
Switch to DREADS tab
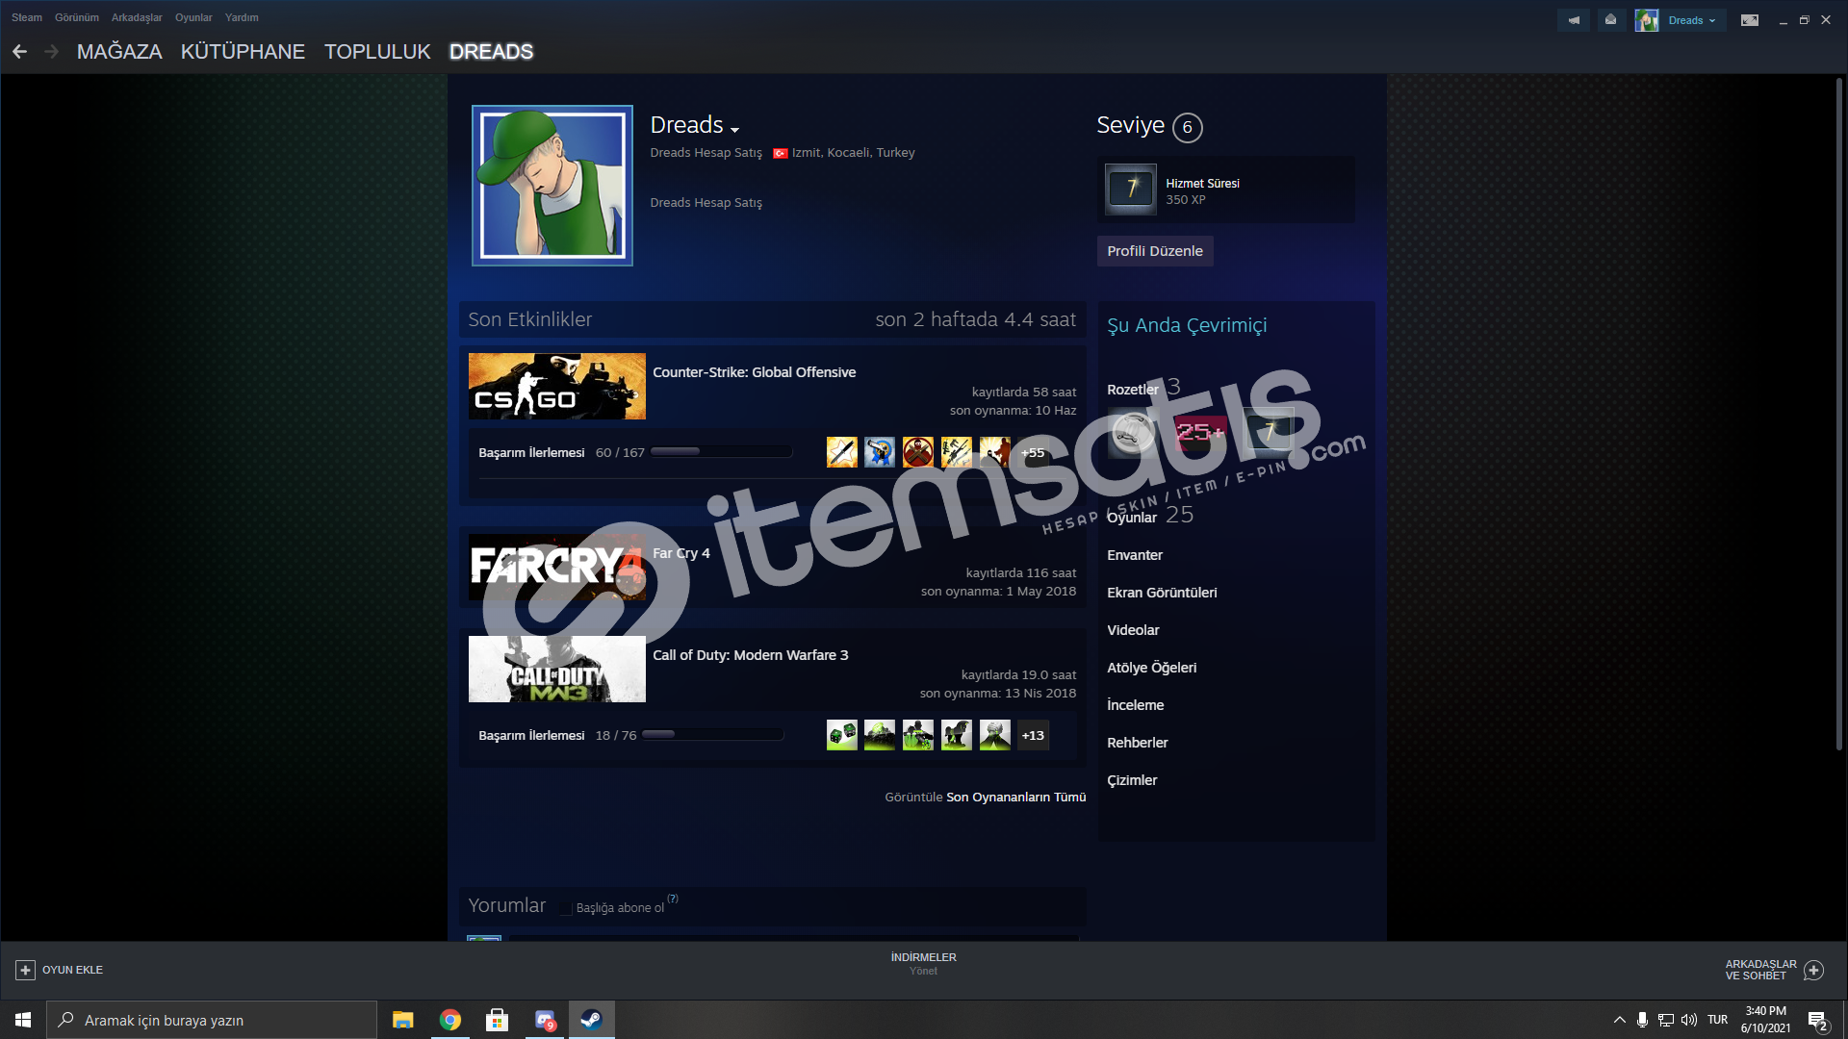pyautogui.click(x=491, y=52)
